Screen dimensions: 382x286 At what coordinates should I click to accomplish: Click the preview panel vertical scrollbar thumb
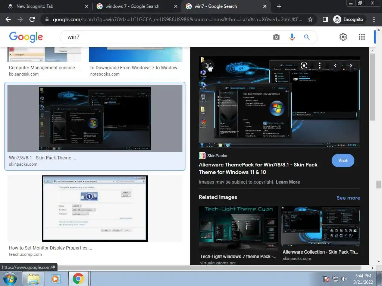point(372,87)
